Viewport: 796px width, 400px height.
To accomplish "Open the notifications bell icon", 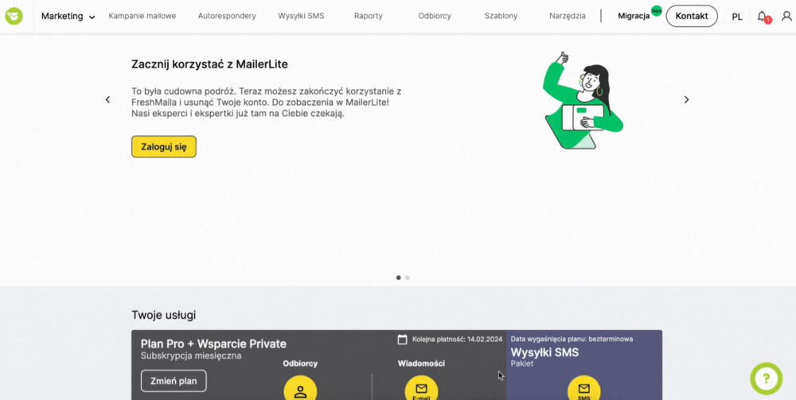I will [x=762, y=16].
